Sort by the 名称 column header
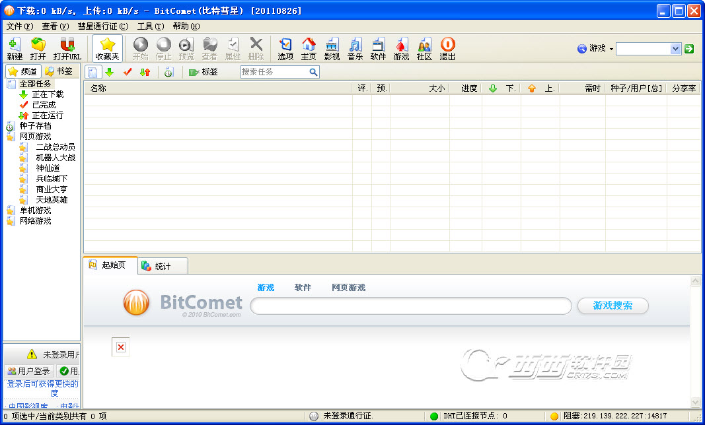 217,88
